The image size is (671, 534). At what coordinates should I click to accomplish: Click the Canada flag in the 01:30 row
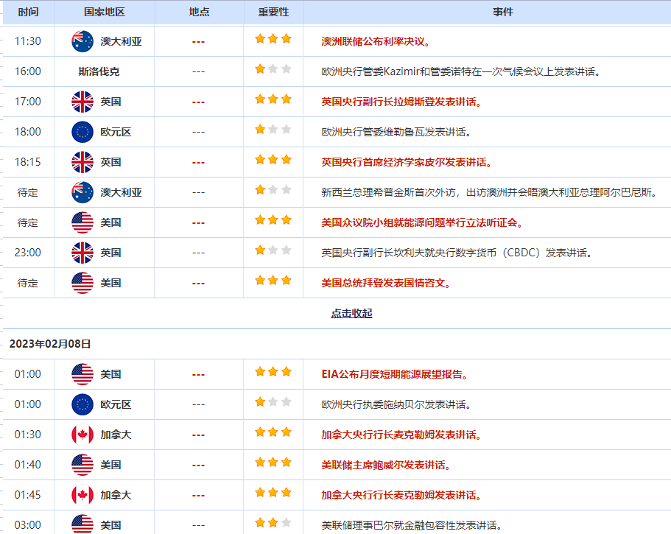coord(82,435)
